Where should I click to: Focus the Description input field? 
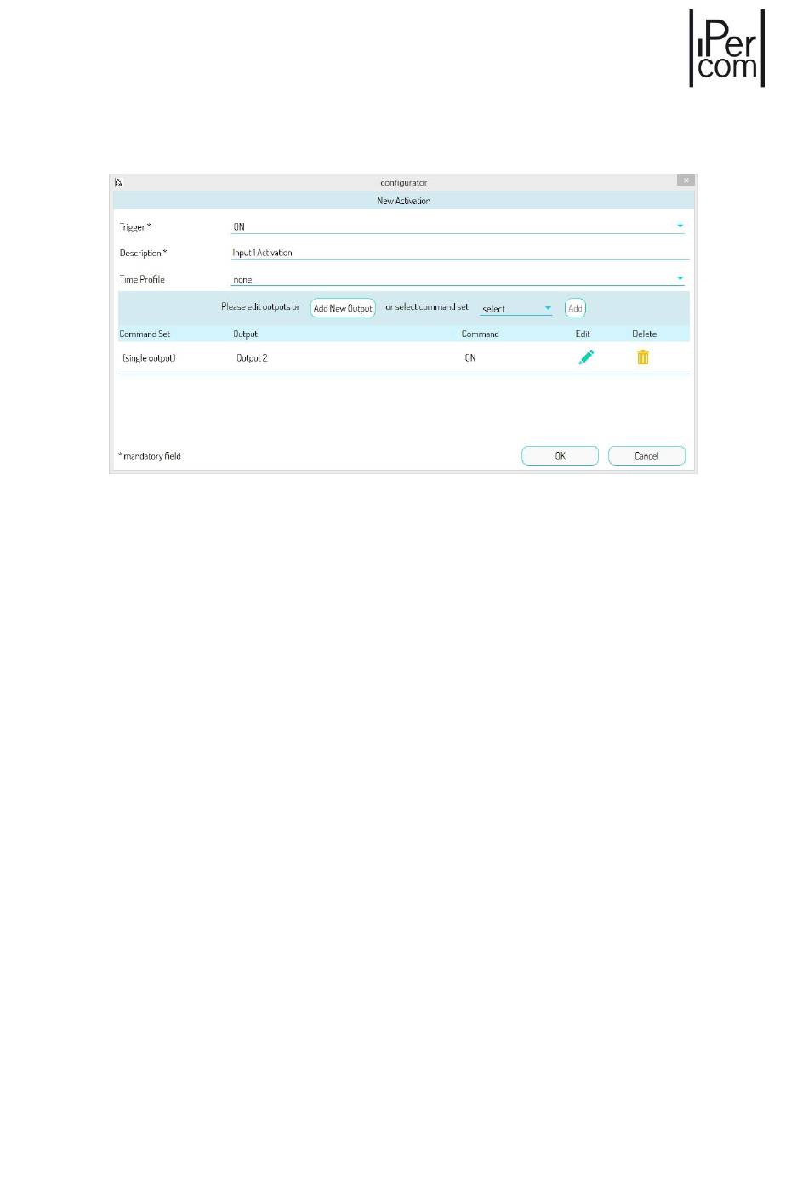[459, 253]
